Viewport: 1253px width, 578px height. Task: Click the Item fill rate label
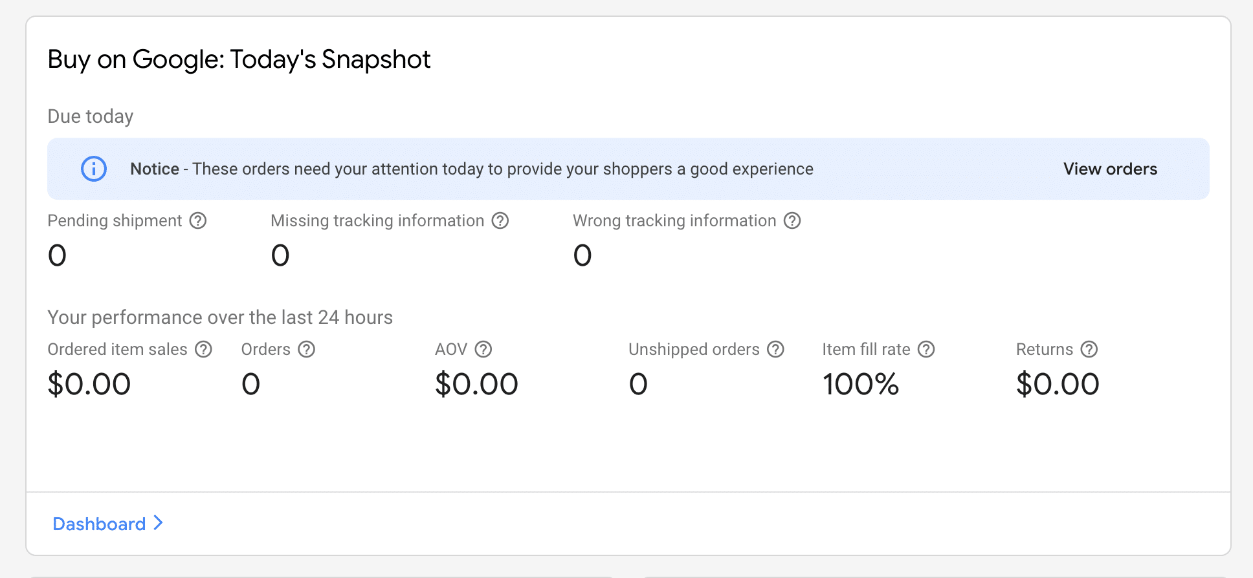click(x=866, y=349)
